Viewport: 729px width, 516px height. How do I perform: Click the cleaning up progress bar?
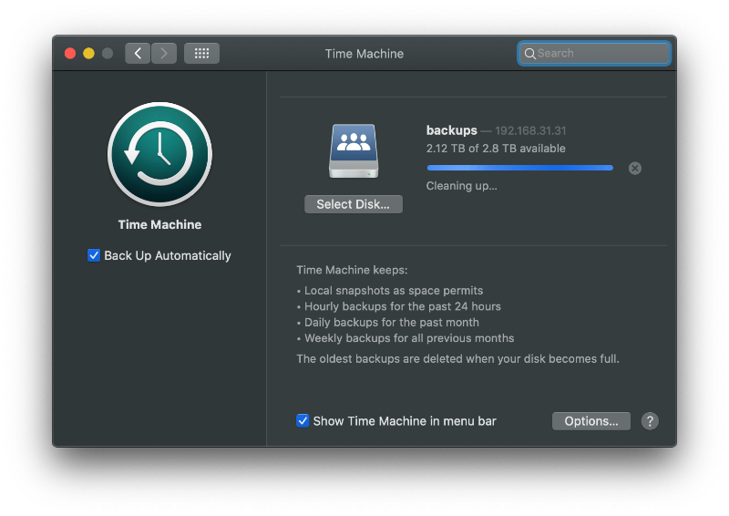[x=519, y=168]
